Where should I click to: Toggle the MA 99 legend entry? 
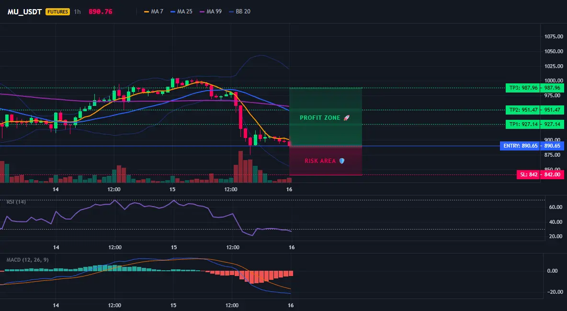[210, 12]
